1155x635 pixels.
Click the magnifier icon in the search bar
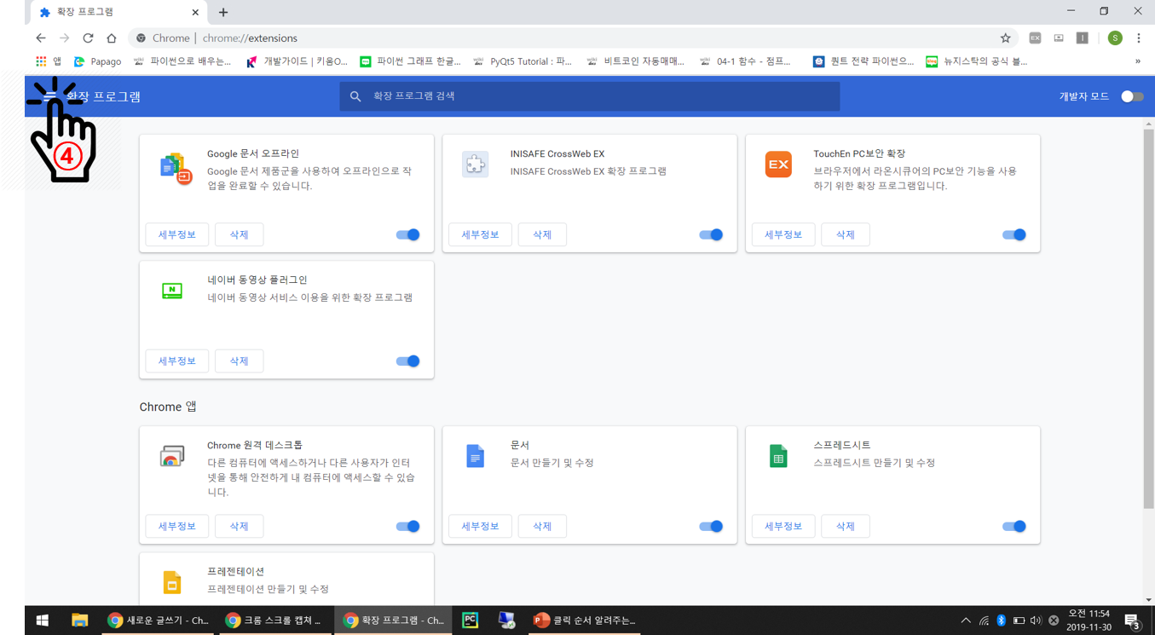[x=355, y=96]
